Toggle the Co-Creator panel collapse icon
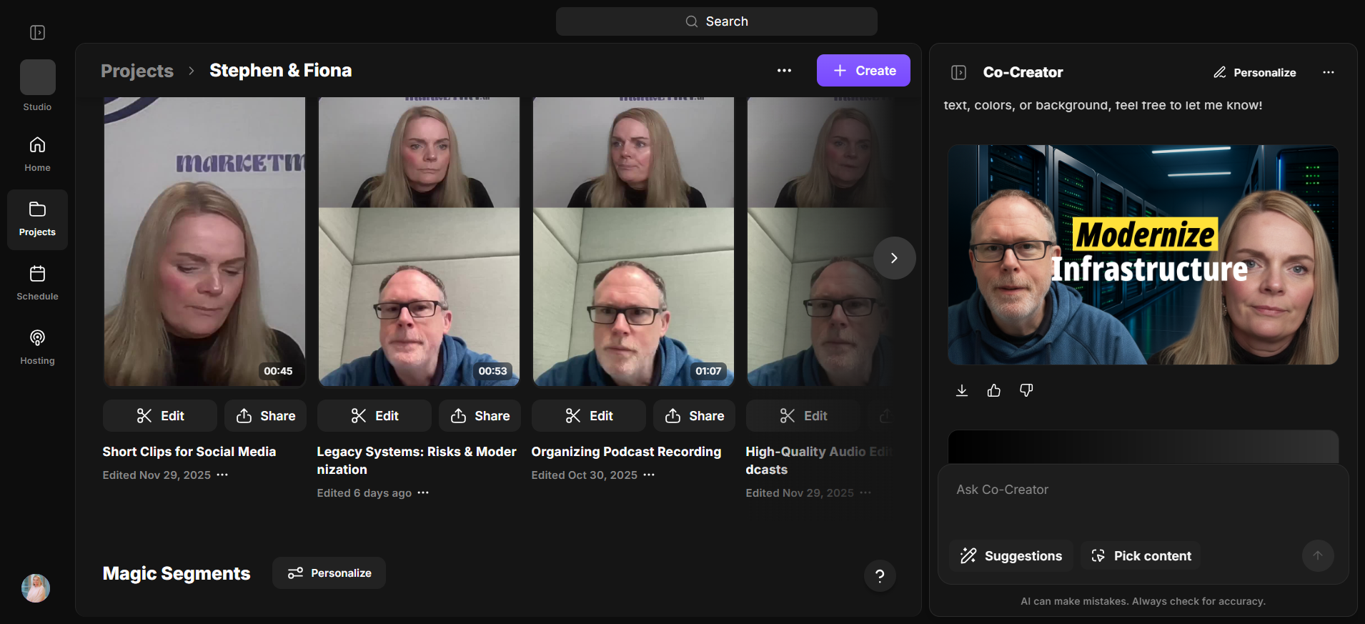This screenshot has height=624, width=1365. tap(959, 72)
